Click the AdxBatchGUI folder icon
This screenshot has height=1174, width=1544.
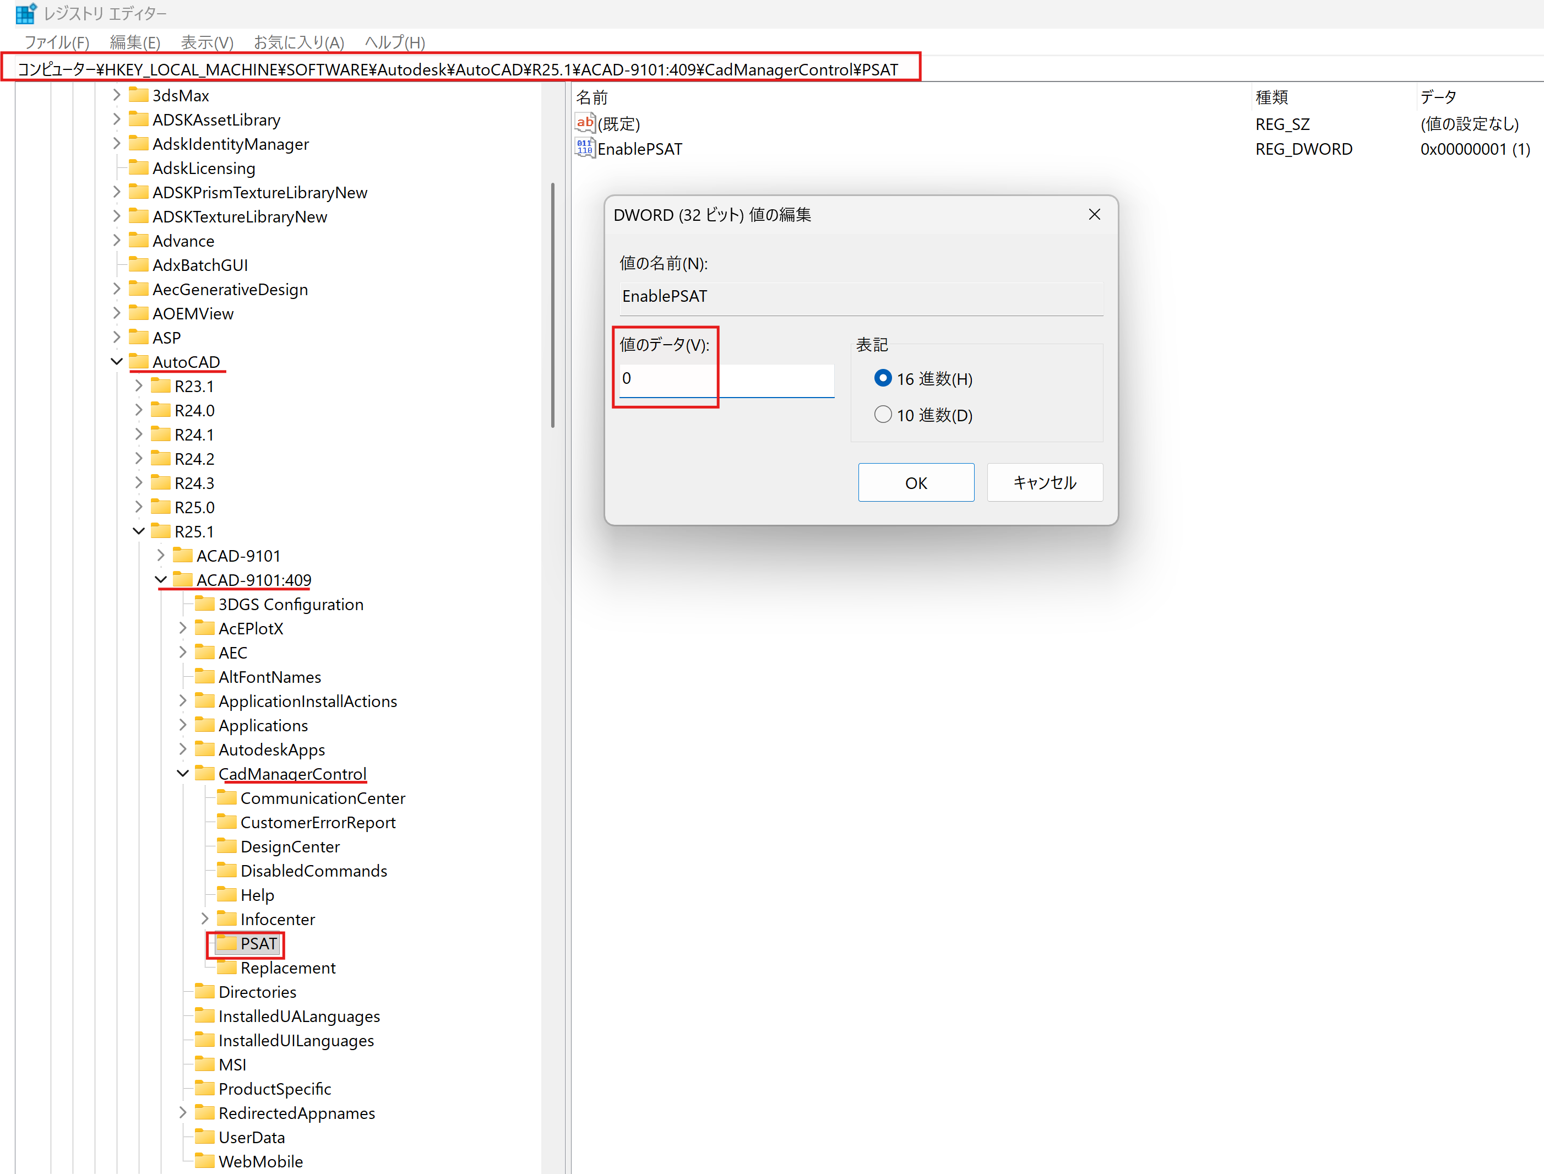[139, 264]
